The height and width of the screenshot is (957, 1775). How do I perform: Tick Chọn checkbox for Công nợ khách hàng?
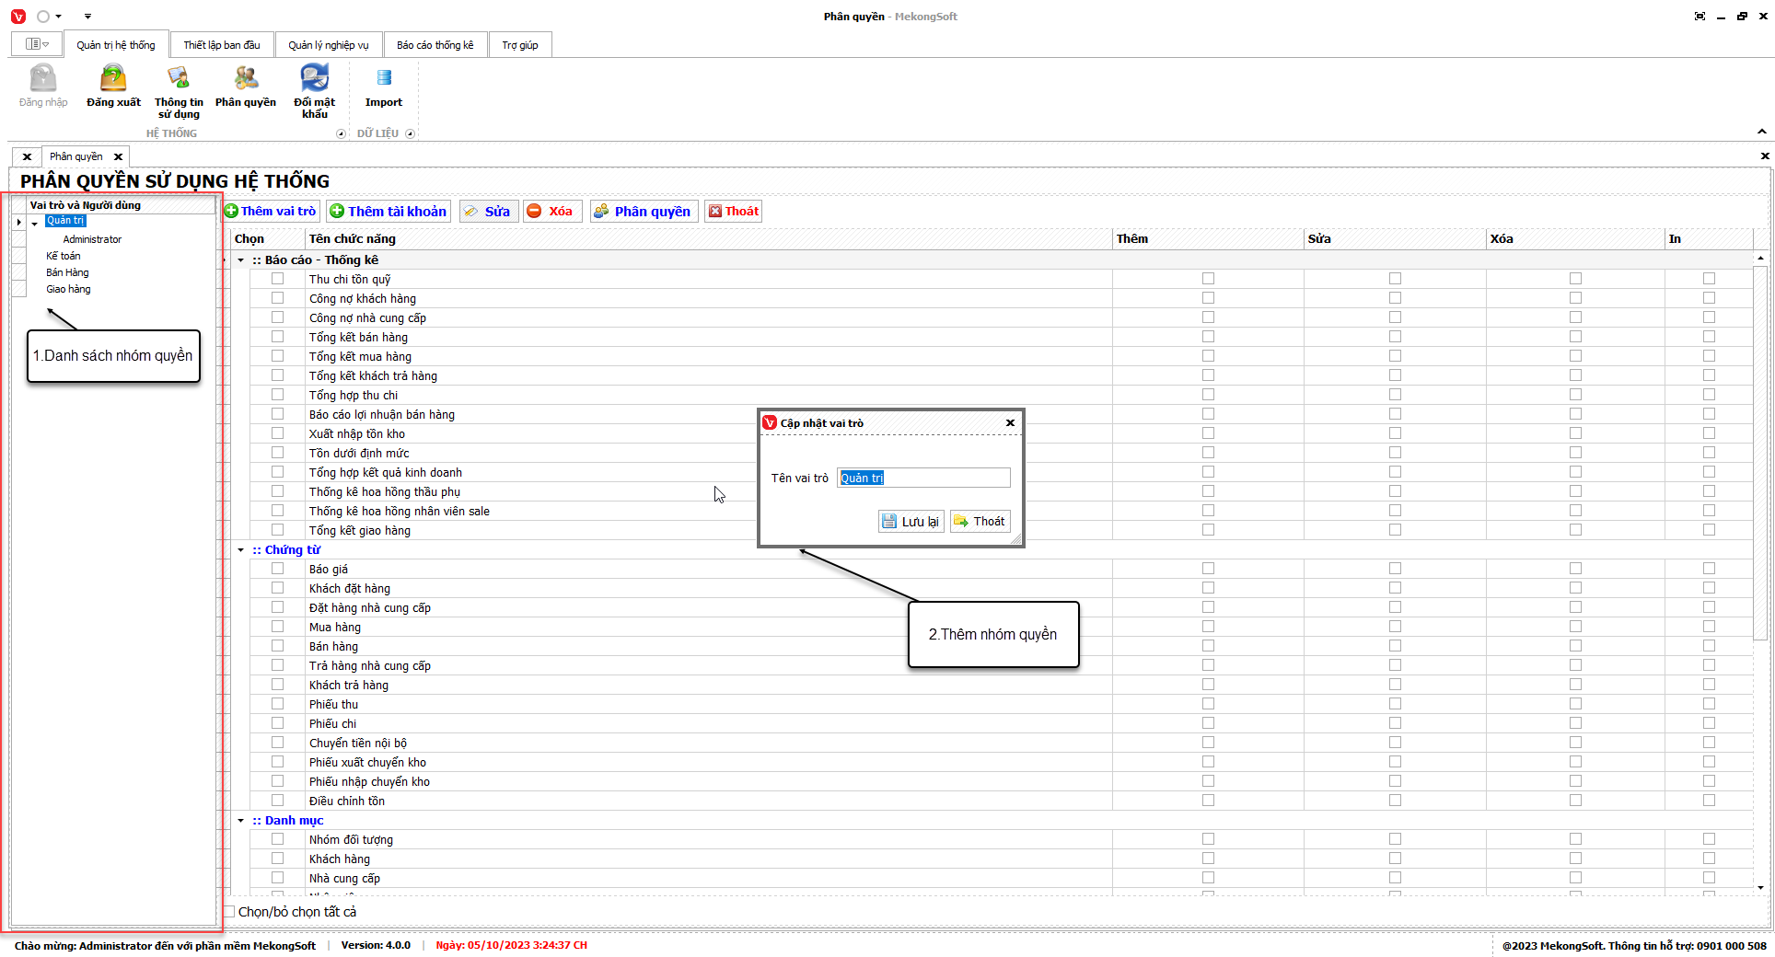[x=277, y=298]
